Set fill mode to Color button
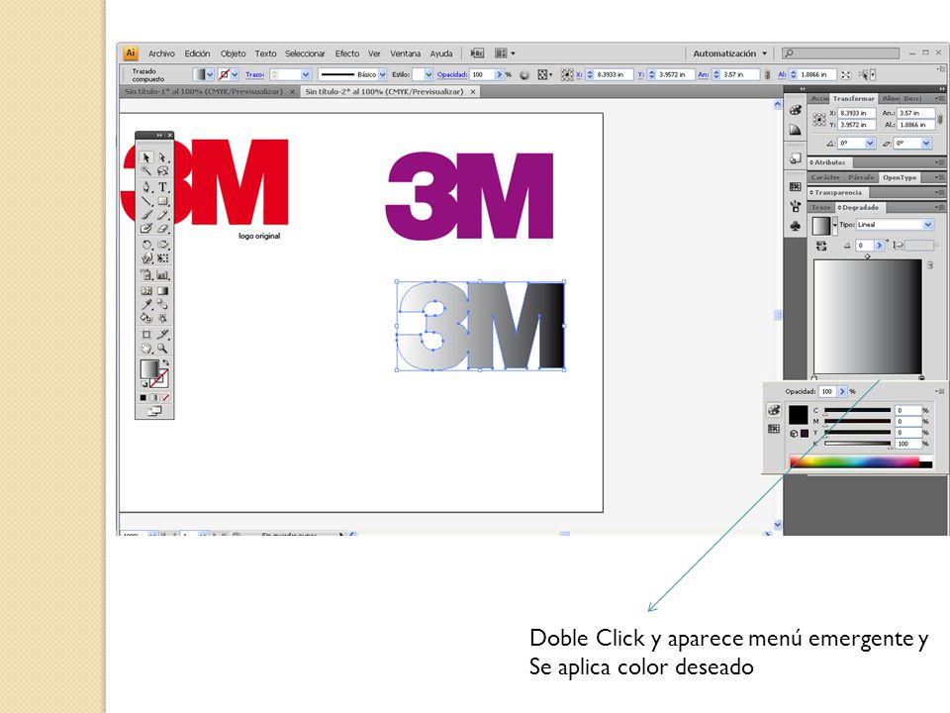 142,398
